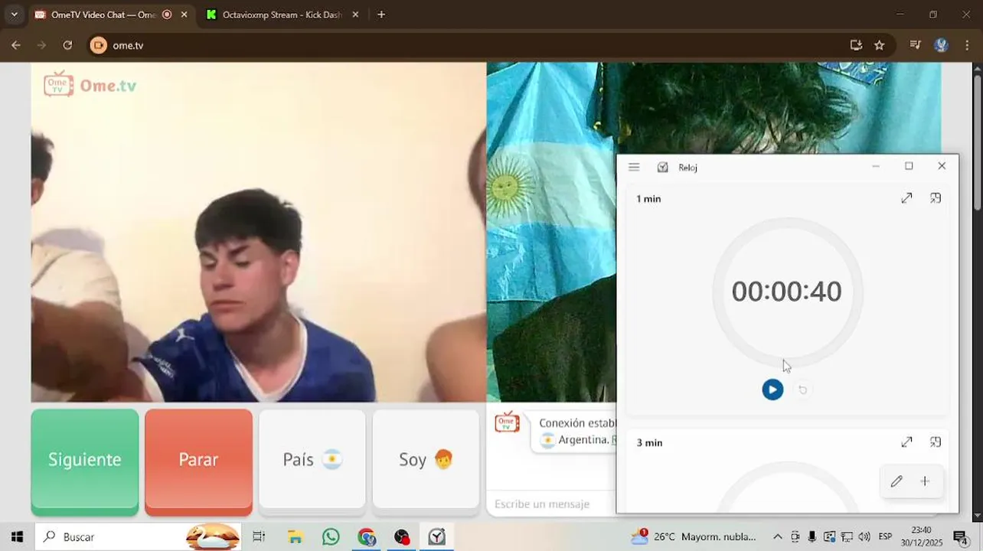This screenshot has height=551, width=983.
Task: Open Chrome from the taskbar
Action: click(367, 537)
